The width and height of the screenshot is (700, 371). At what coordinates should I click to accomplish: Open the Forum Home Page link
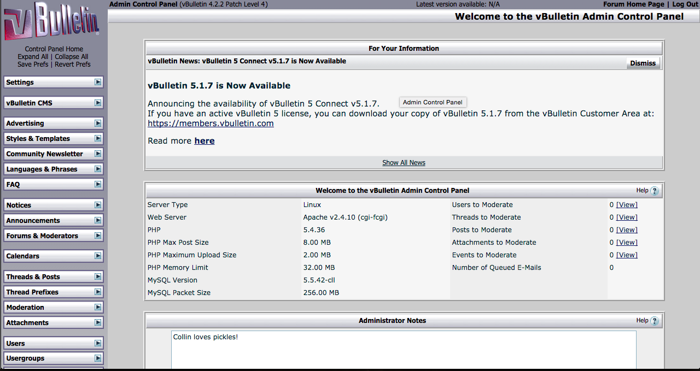pyautogui.click(x=634, y=4)
